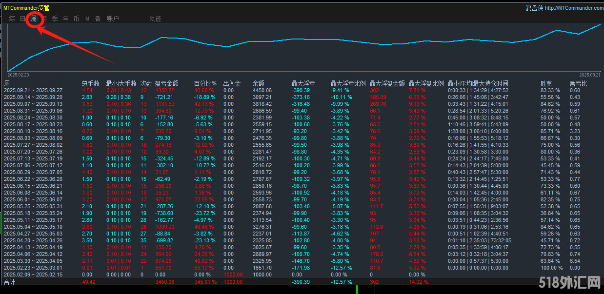
Task: Click the 余额 column header
Action: [258, 84]
